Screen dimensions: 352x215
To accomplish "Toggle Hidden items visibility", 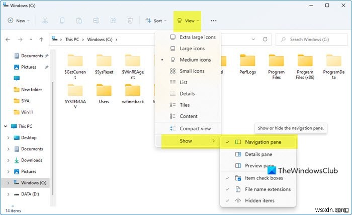I will click(x=258, y=200).
